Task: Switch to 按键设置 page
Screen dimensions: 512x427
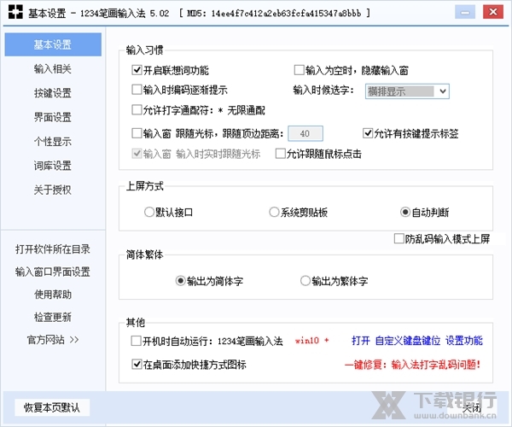Action: (53, 93)
